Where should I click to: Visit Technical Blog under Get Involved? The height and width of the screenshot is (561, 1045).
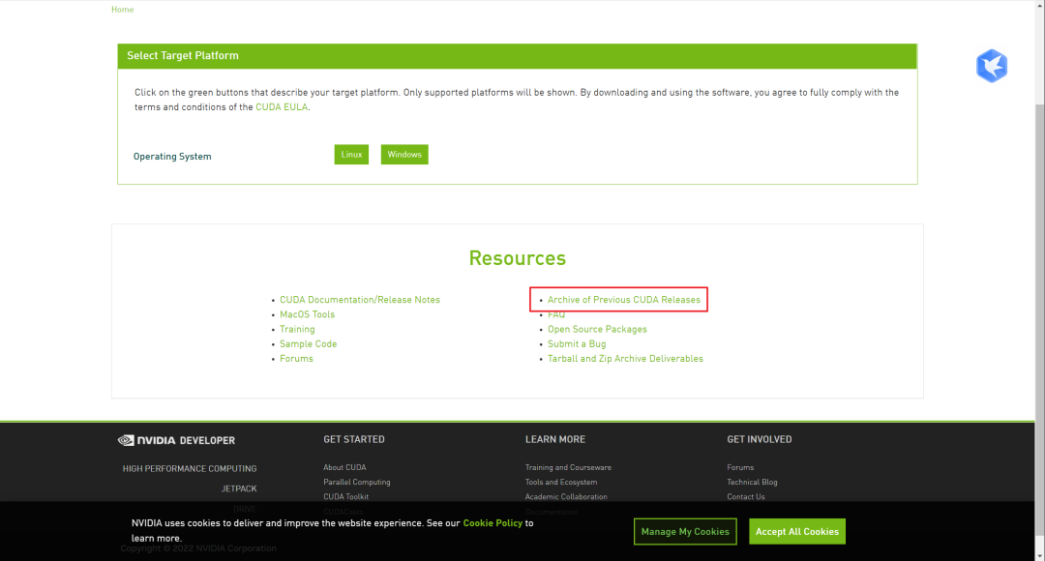click(752, 482)
